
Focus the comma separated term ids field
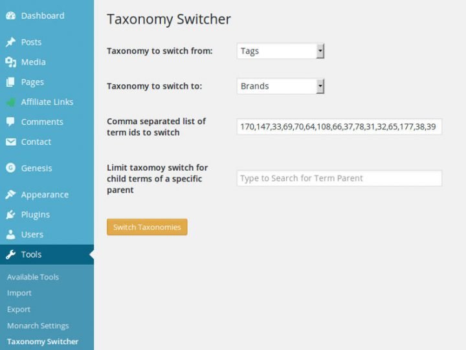(339, 127)
